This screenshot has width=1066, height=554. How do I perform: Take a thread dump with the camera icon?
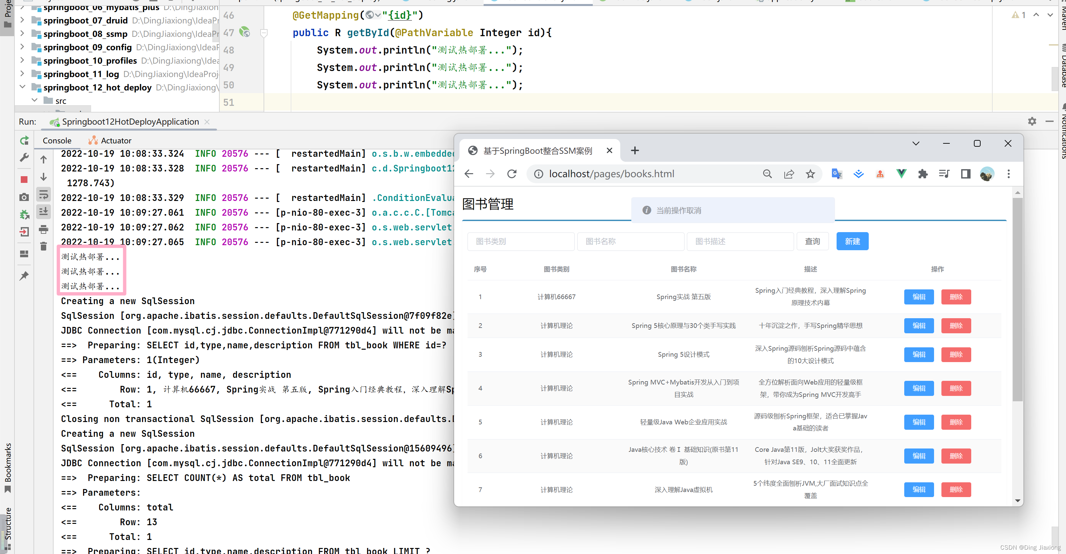[x=24, y=197]
